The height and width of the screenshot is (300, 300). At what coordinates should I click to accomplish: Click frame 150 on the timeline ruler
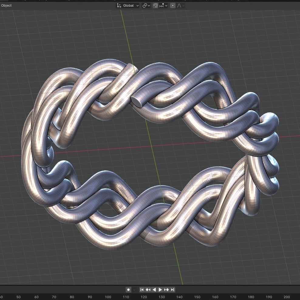pyautogui.click(x=197, y=297)
